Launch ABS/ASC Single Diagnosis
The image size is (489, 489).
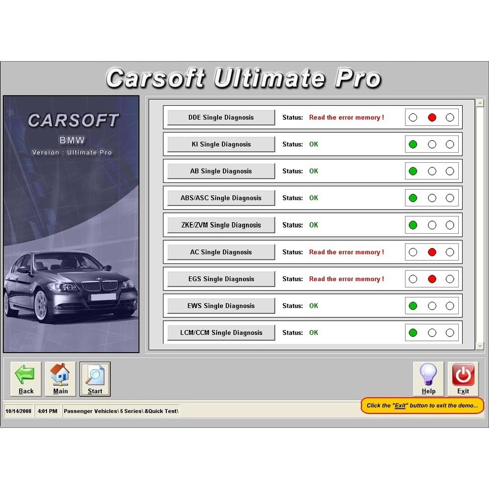(221, 198)
